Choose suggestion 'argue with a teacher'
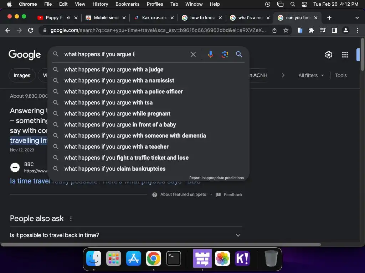The width and height of the screenshot is (365, 273). click(148, 147)
